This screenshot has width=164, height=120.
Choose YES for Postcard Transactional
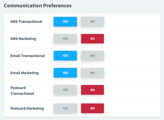[65, 90]
